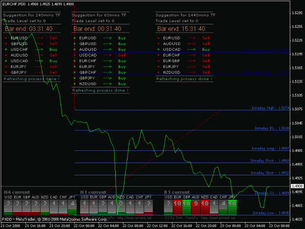This screenshot has height=229, width=305.
Task: Click green arrow of EURJPY row in 60mins panel
Action: [107, 67]
